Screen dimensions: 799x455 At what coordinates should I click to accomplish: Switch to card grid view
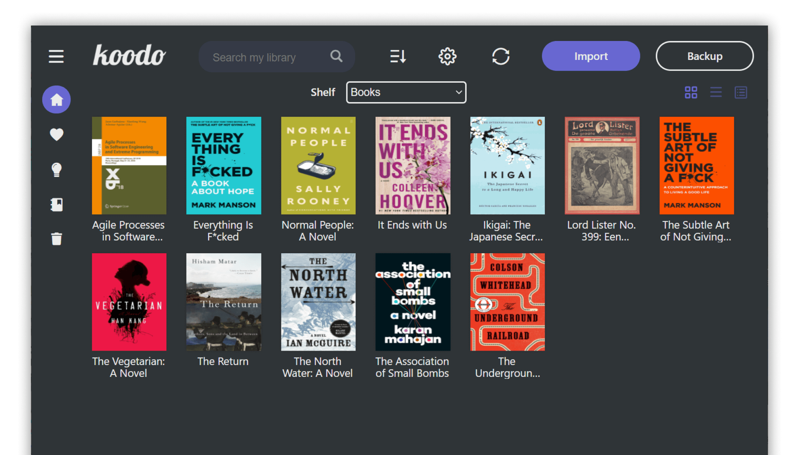(x=691, y=92)
